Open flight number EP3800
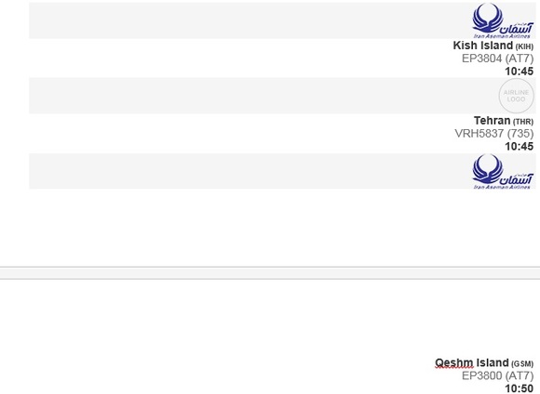 tap(481, 375)
